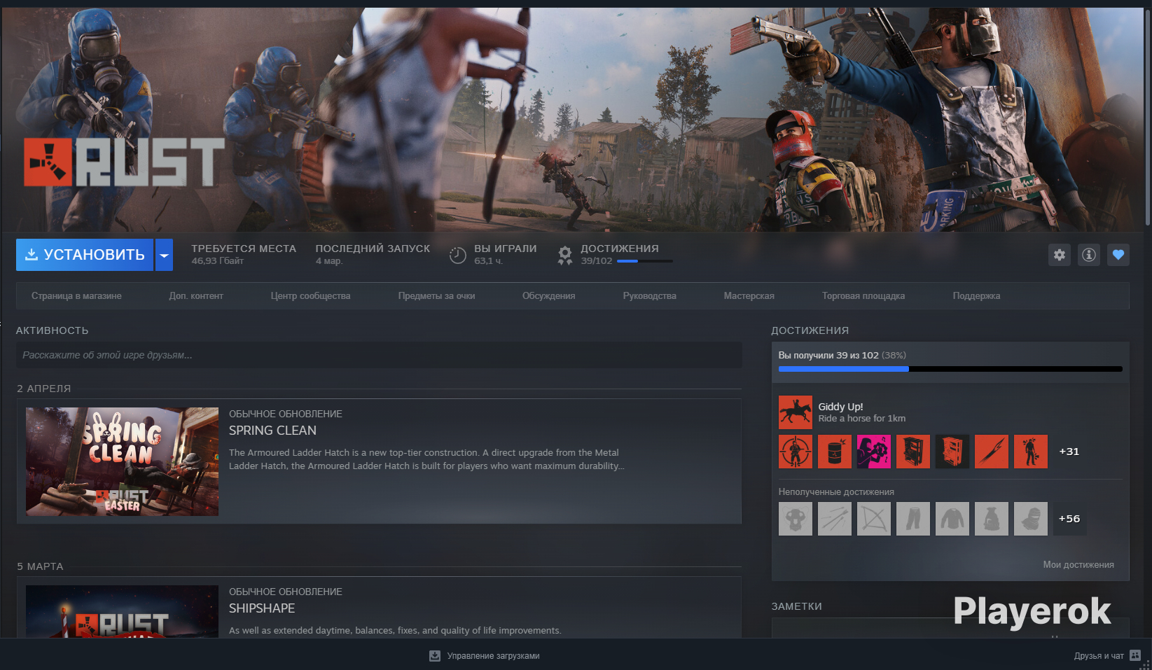Select the exploding barrel achievement icon

coord(834,452)
